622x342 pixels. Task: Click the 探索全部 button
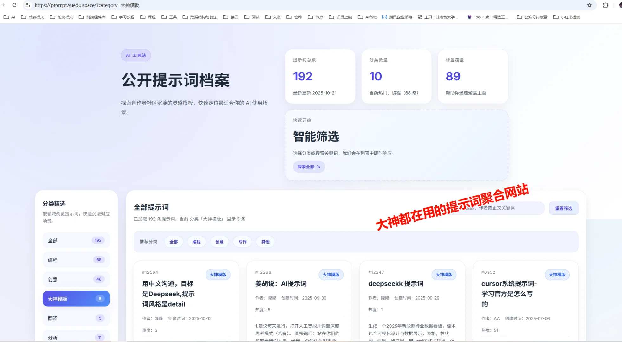pos(309,167)
